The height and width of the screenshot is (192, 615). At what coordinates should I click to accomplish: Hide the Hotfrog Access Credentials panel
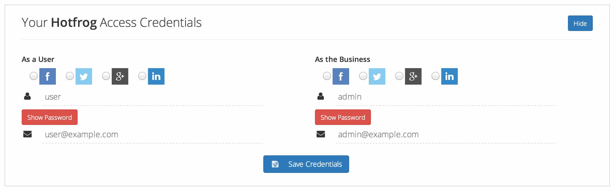[x=580, y=23]
